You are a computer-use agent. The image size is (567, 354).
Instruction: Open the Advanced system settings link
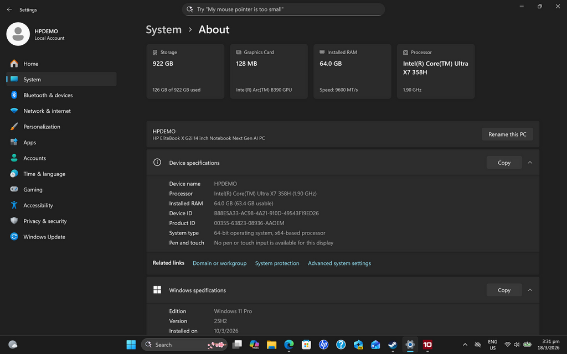pos(339,263)
